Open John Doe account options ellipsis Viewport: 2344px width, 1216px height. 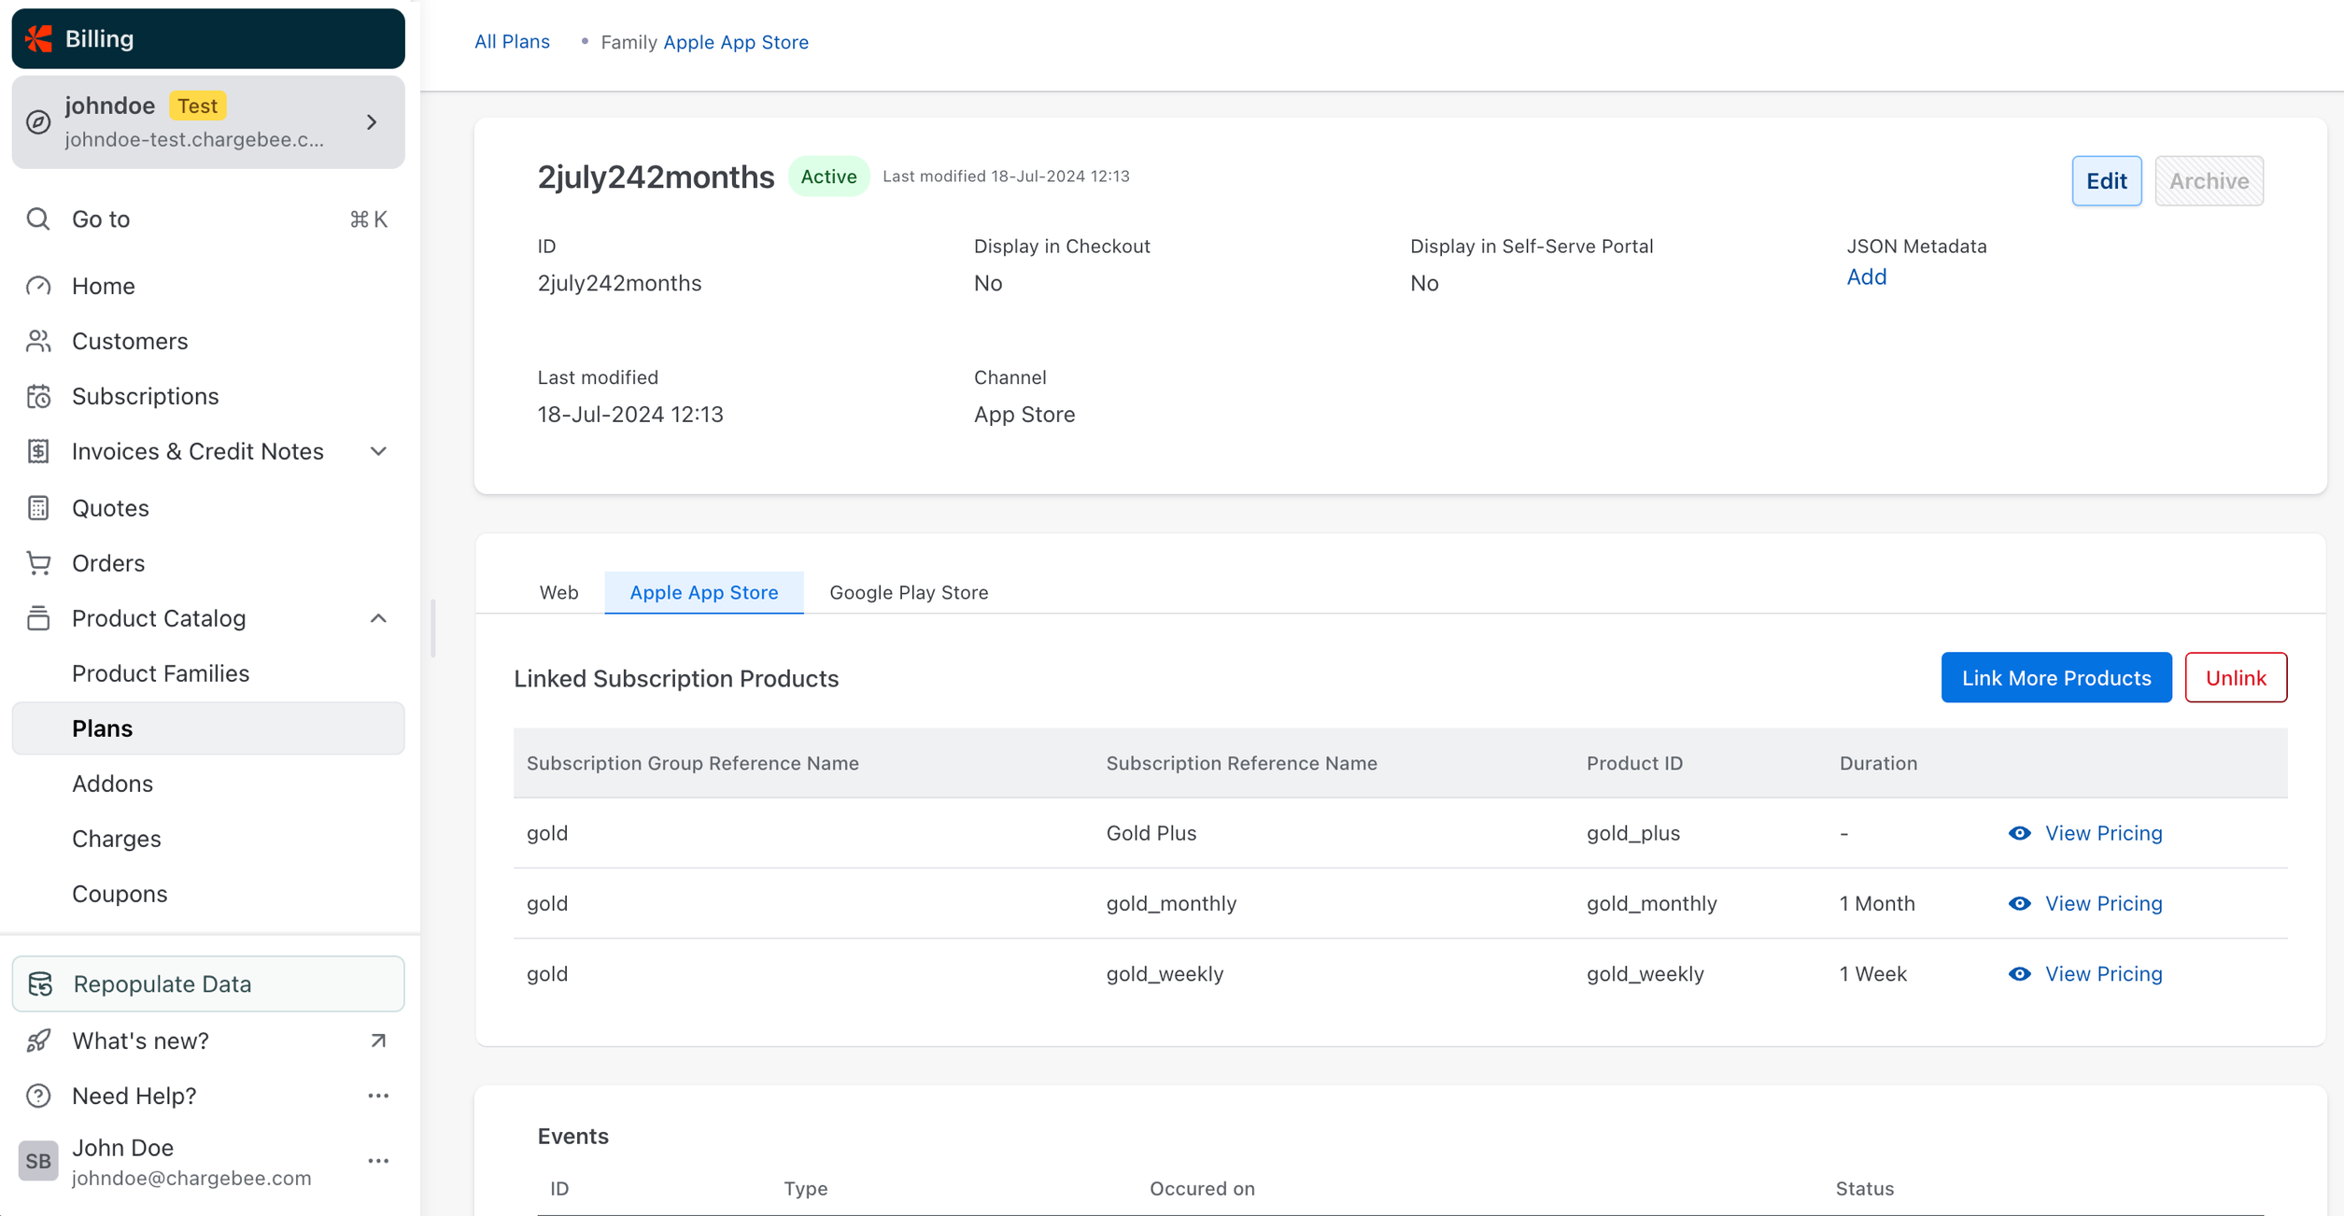(x=378, y=1161)
